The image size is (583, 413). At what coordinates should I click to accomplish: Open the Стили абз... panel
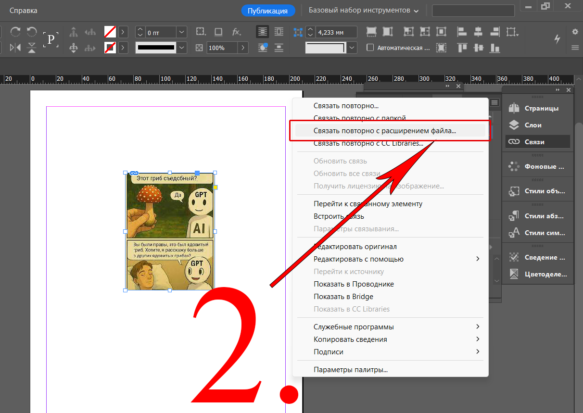tap(537, 216)
